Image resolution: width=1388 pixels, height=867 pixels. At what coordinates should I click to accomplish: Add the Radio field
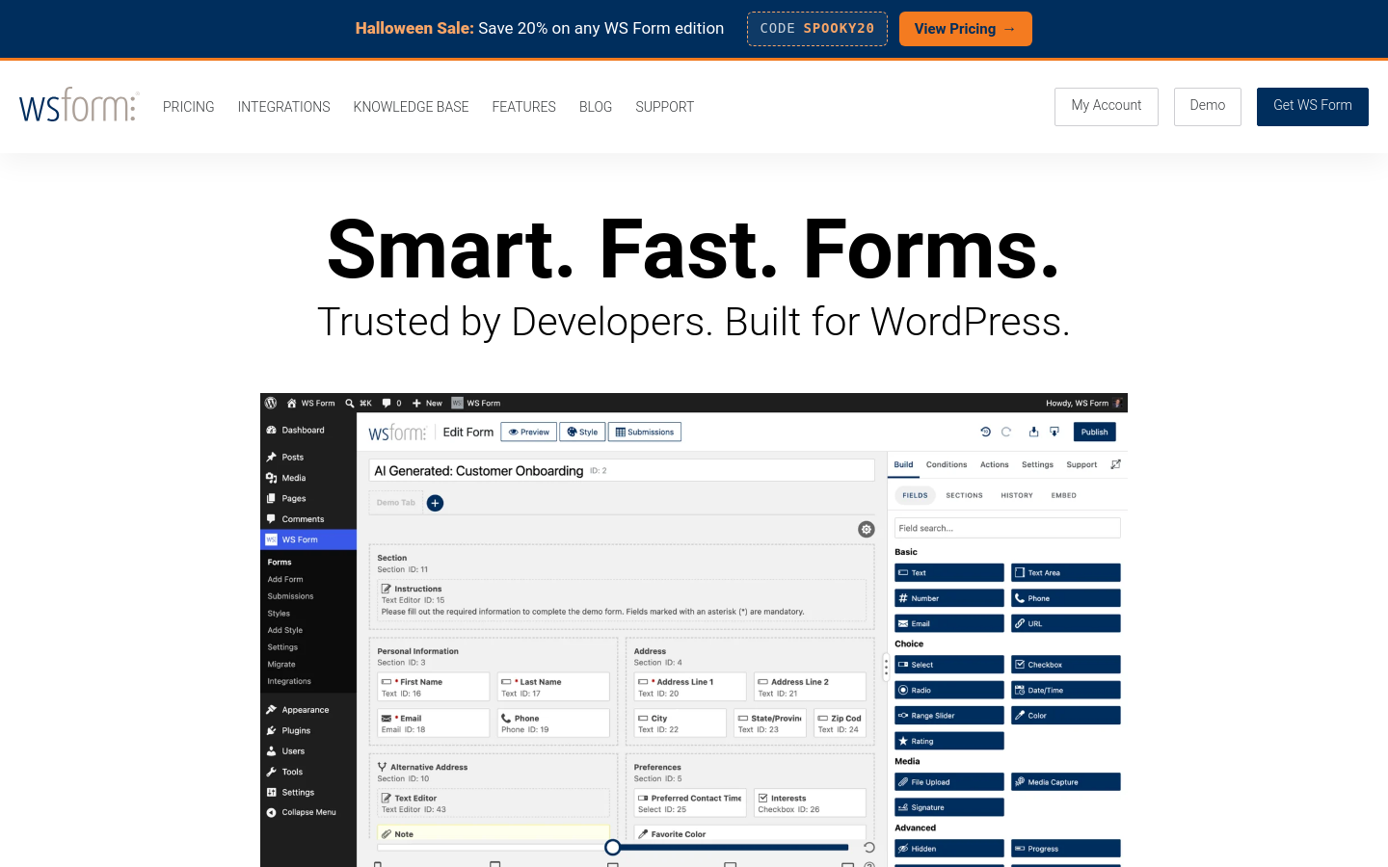(x=949, y=690)
